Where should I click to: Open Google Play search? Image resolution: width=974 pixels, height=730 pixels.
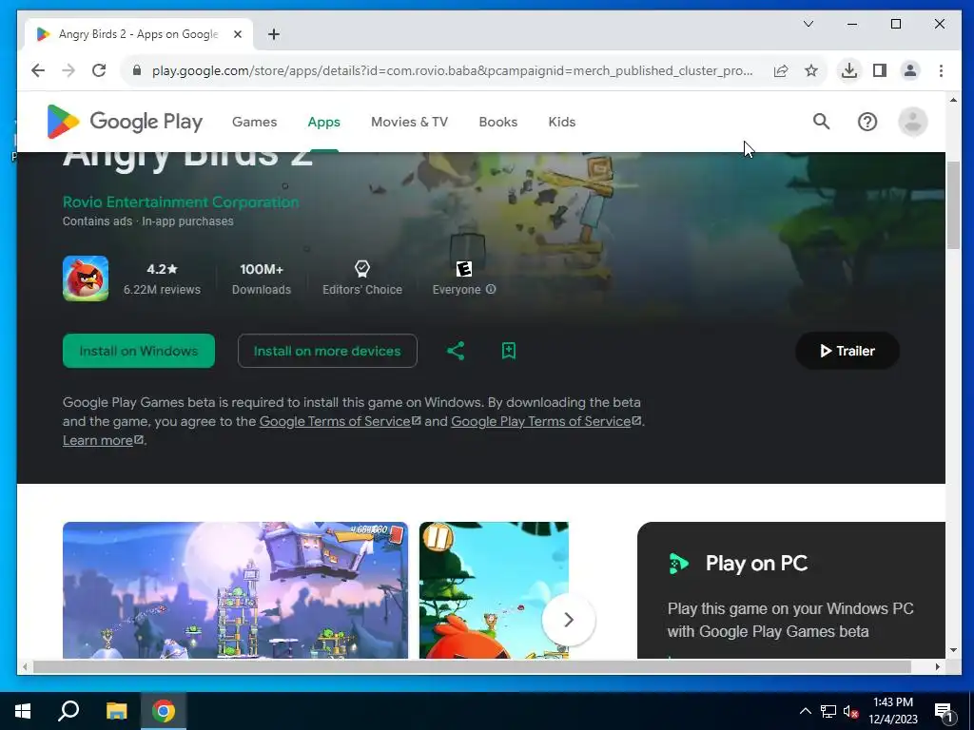pyautogui.click(x=821, y=122)
